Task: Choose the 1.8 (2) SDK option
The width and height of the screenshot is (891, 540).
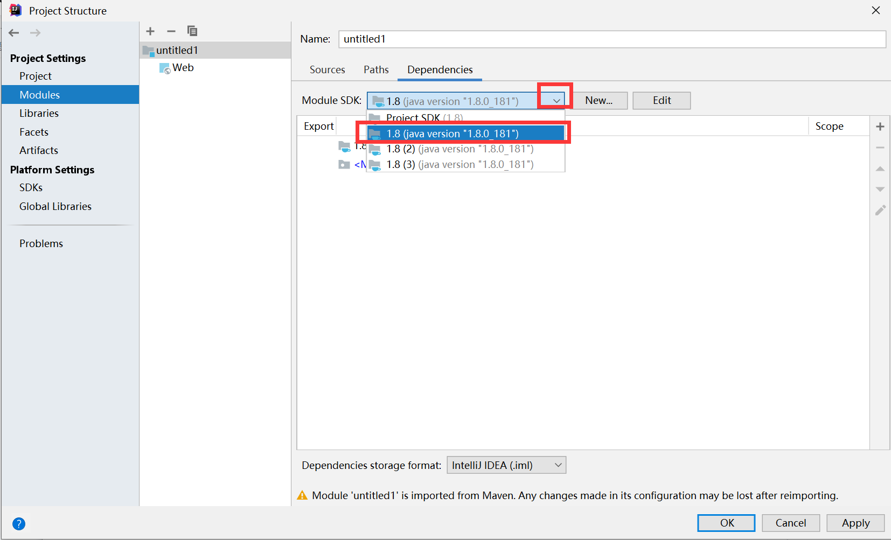Action: (x=465, y=149)
